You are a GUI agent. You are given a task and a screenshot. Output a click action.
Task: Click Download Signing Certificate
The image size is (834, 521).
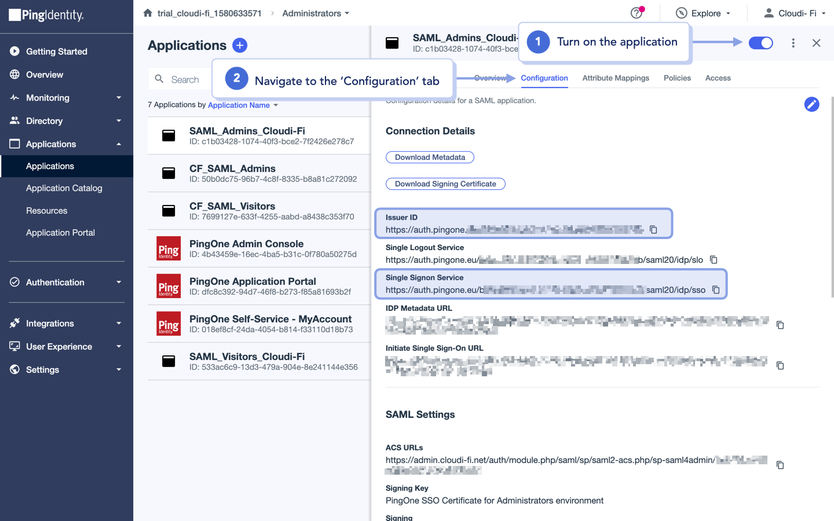[445, 184]
